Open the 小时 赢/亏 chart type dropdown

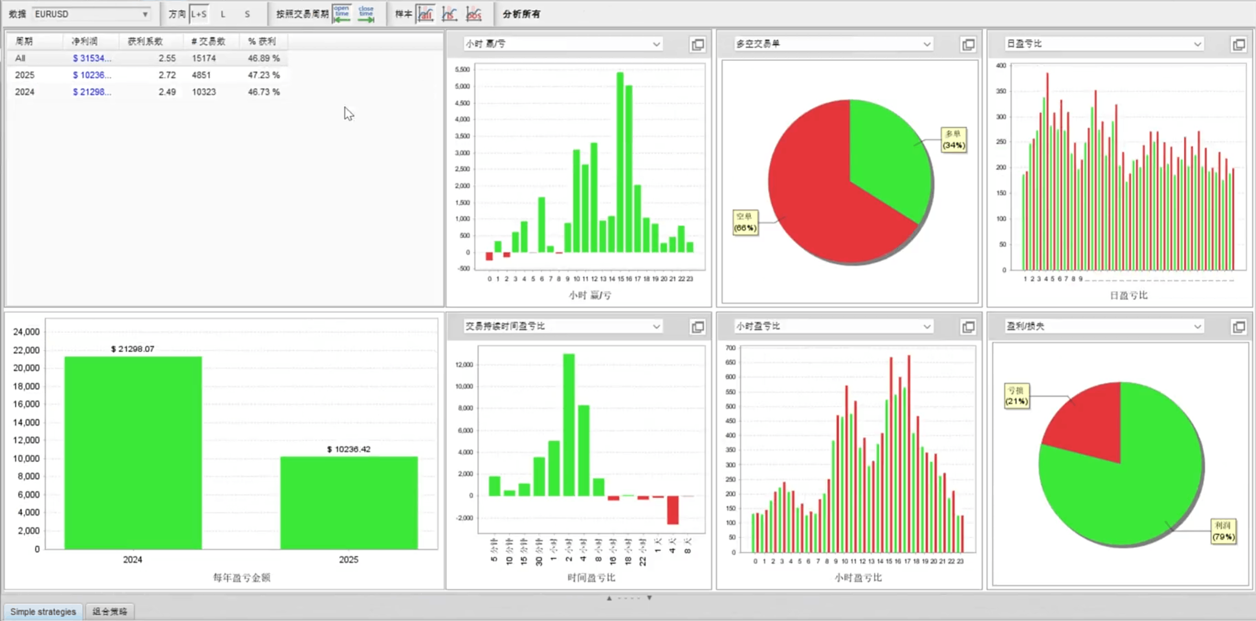pos(563,44)
